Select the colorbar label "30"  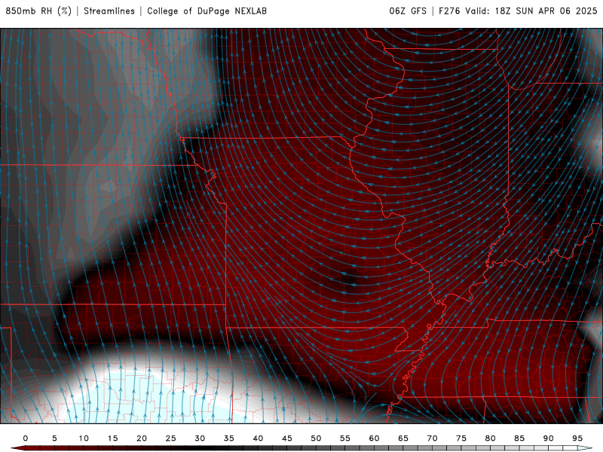tap(200, 438)
